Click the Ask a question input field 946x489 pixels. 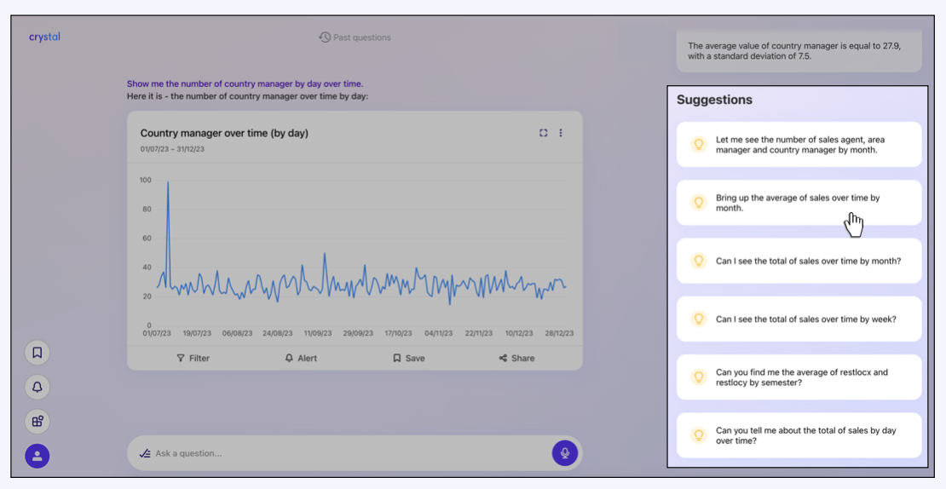(x=341, y=453)
